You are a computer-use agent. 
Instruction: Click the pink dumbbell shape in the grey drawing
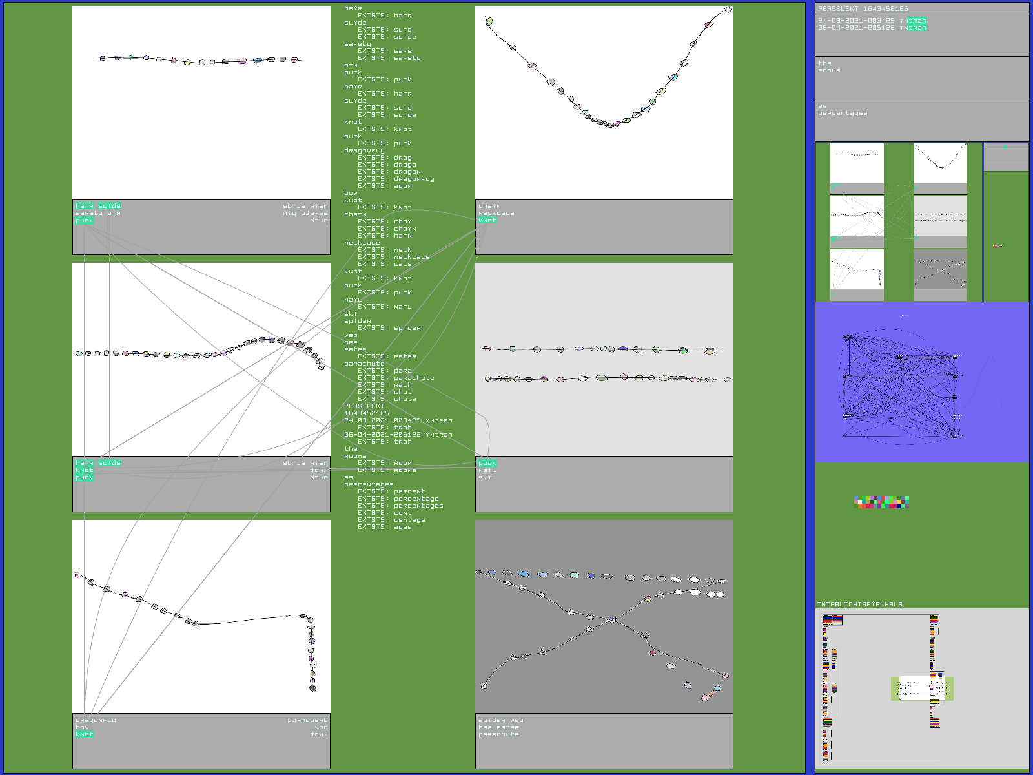(711, 694)
